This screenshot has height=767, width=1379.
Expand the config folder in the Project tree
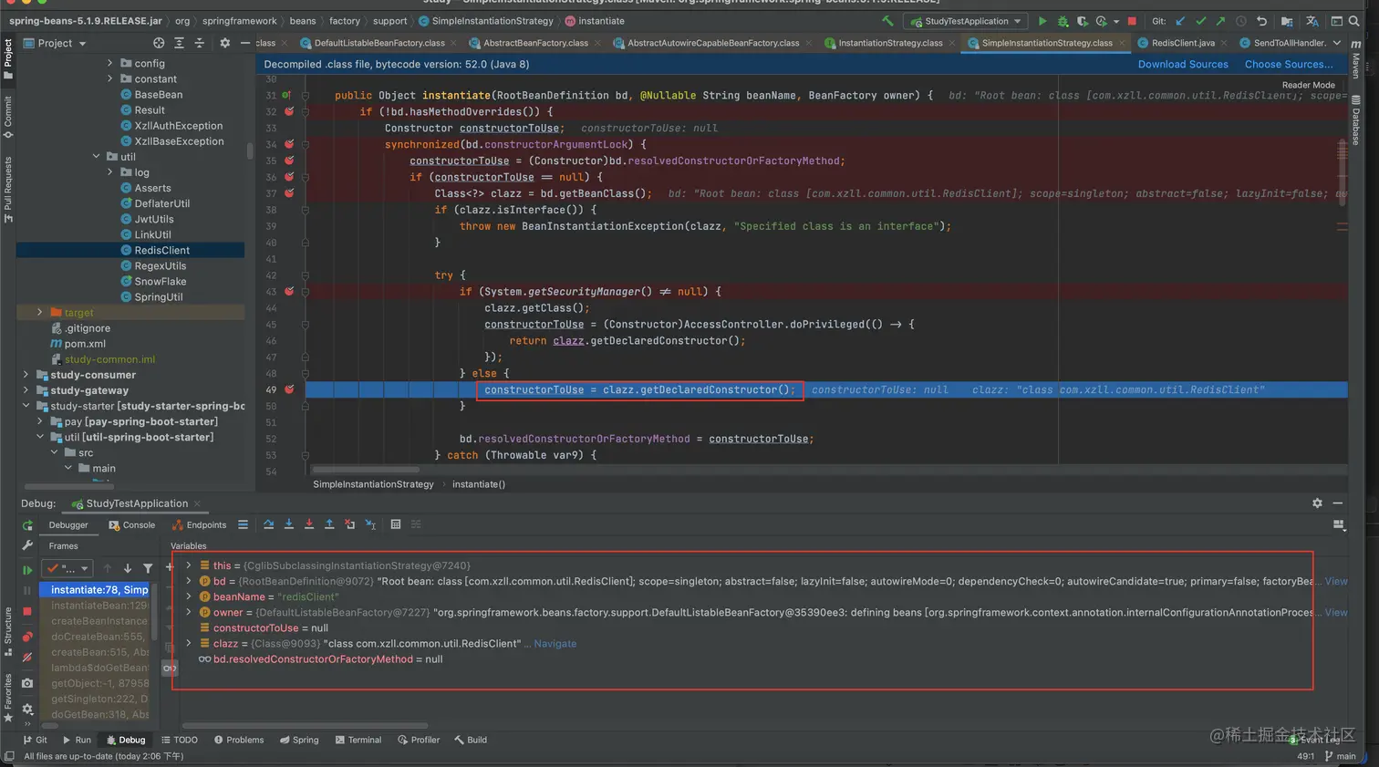pos(110,63)
